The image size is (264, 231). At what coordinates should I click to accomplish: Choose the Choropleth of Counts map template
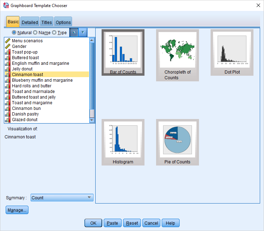pos(177,55)
